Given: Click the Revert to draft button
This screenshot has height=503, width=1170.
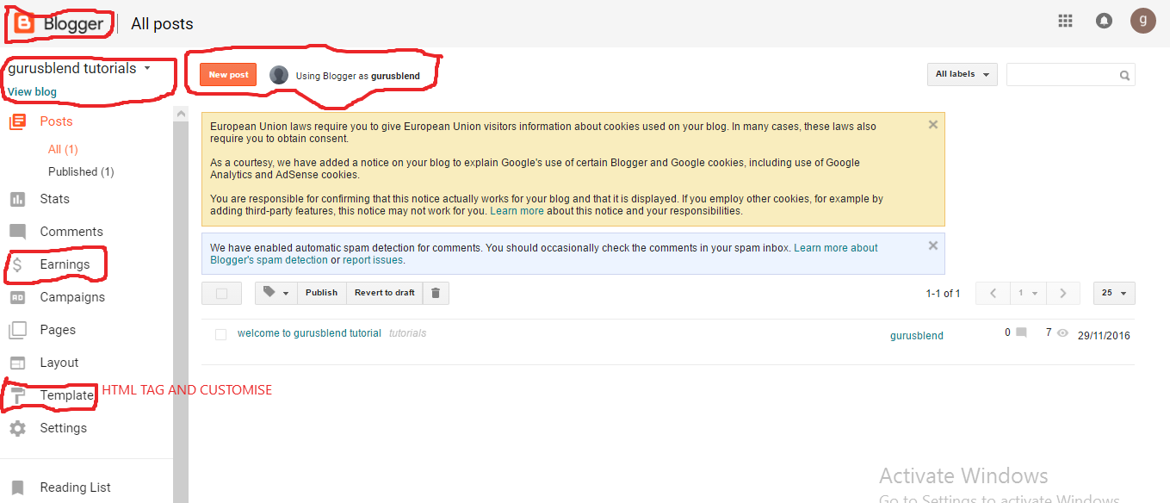Looking at the screenshot, I should pyautogui.click(x=384, y=293).
